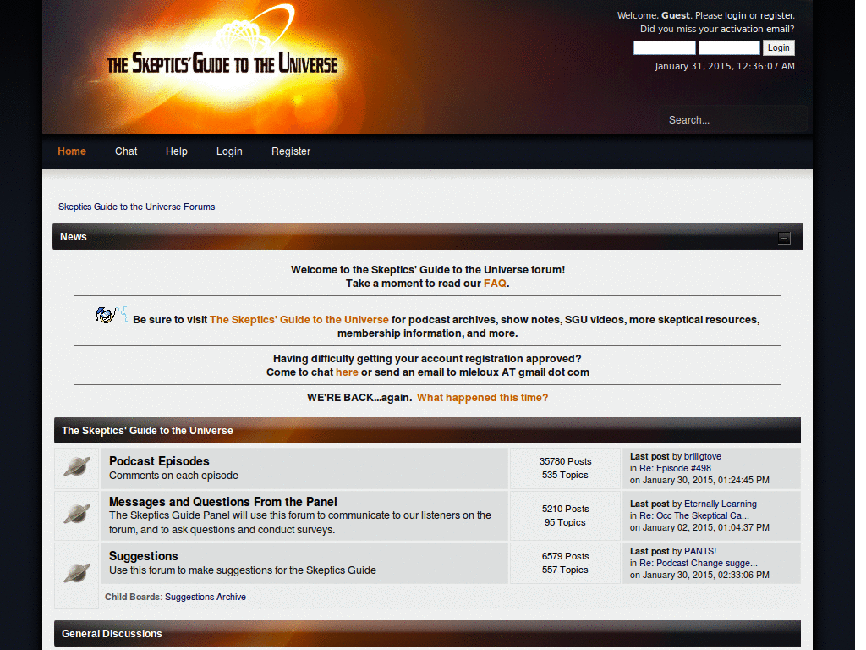Screen dimensions: 866x650
Task: Focus the username input field
Action: (665, 47)
